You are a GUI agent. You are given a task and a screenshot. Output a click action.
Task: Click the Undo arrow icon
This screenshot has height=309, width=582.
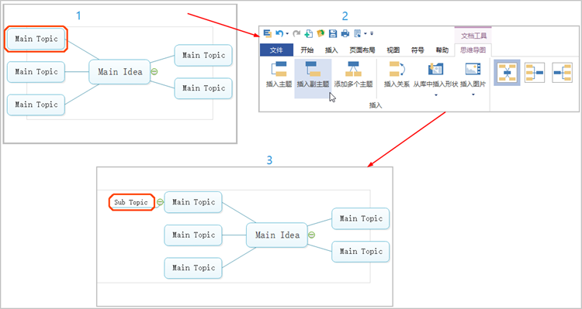(x=279, y=34)
